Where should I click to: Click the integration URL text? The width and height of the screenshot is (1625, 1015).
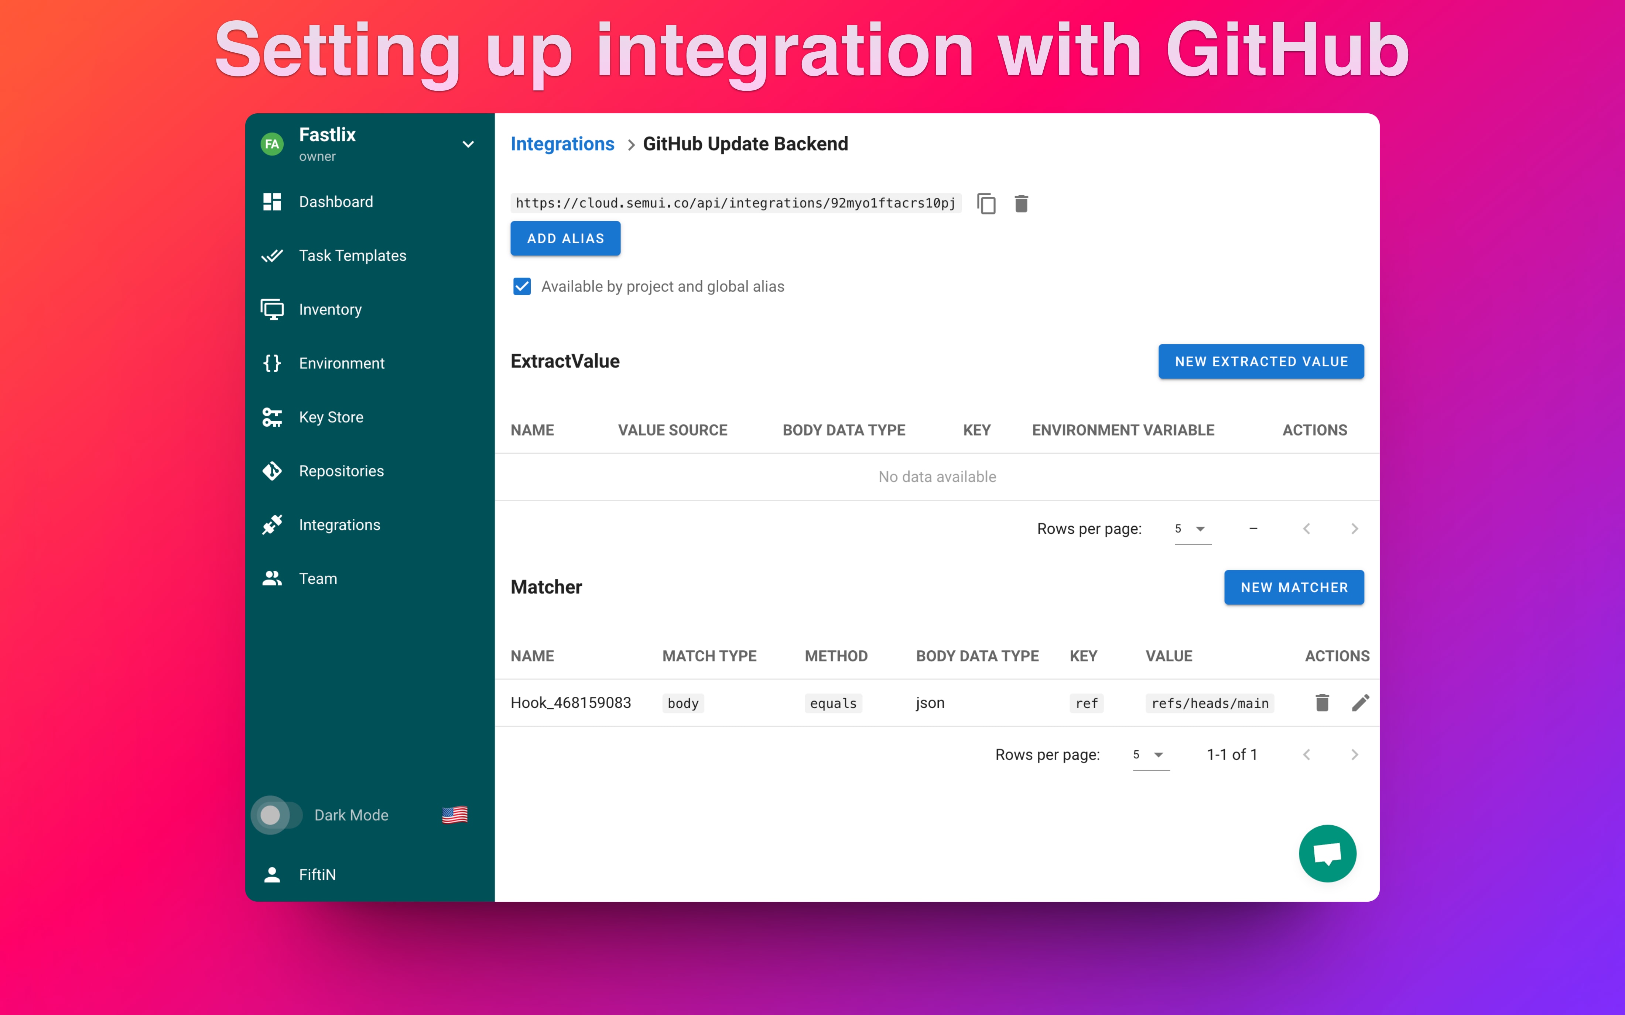click(x=735, y=203)
